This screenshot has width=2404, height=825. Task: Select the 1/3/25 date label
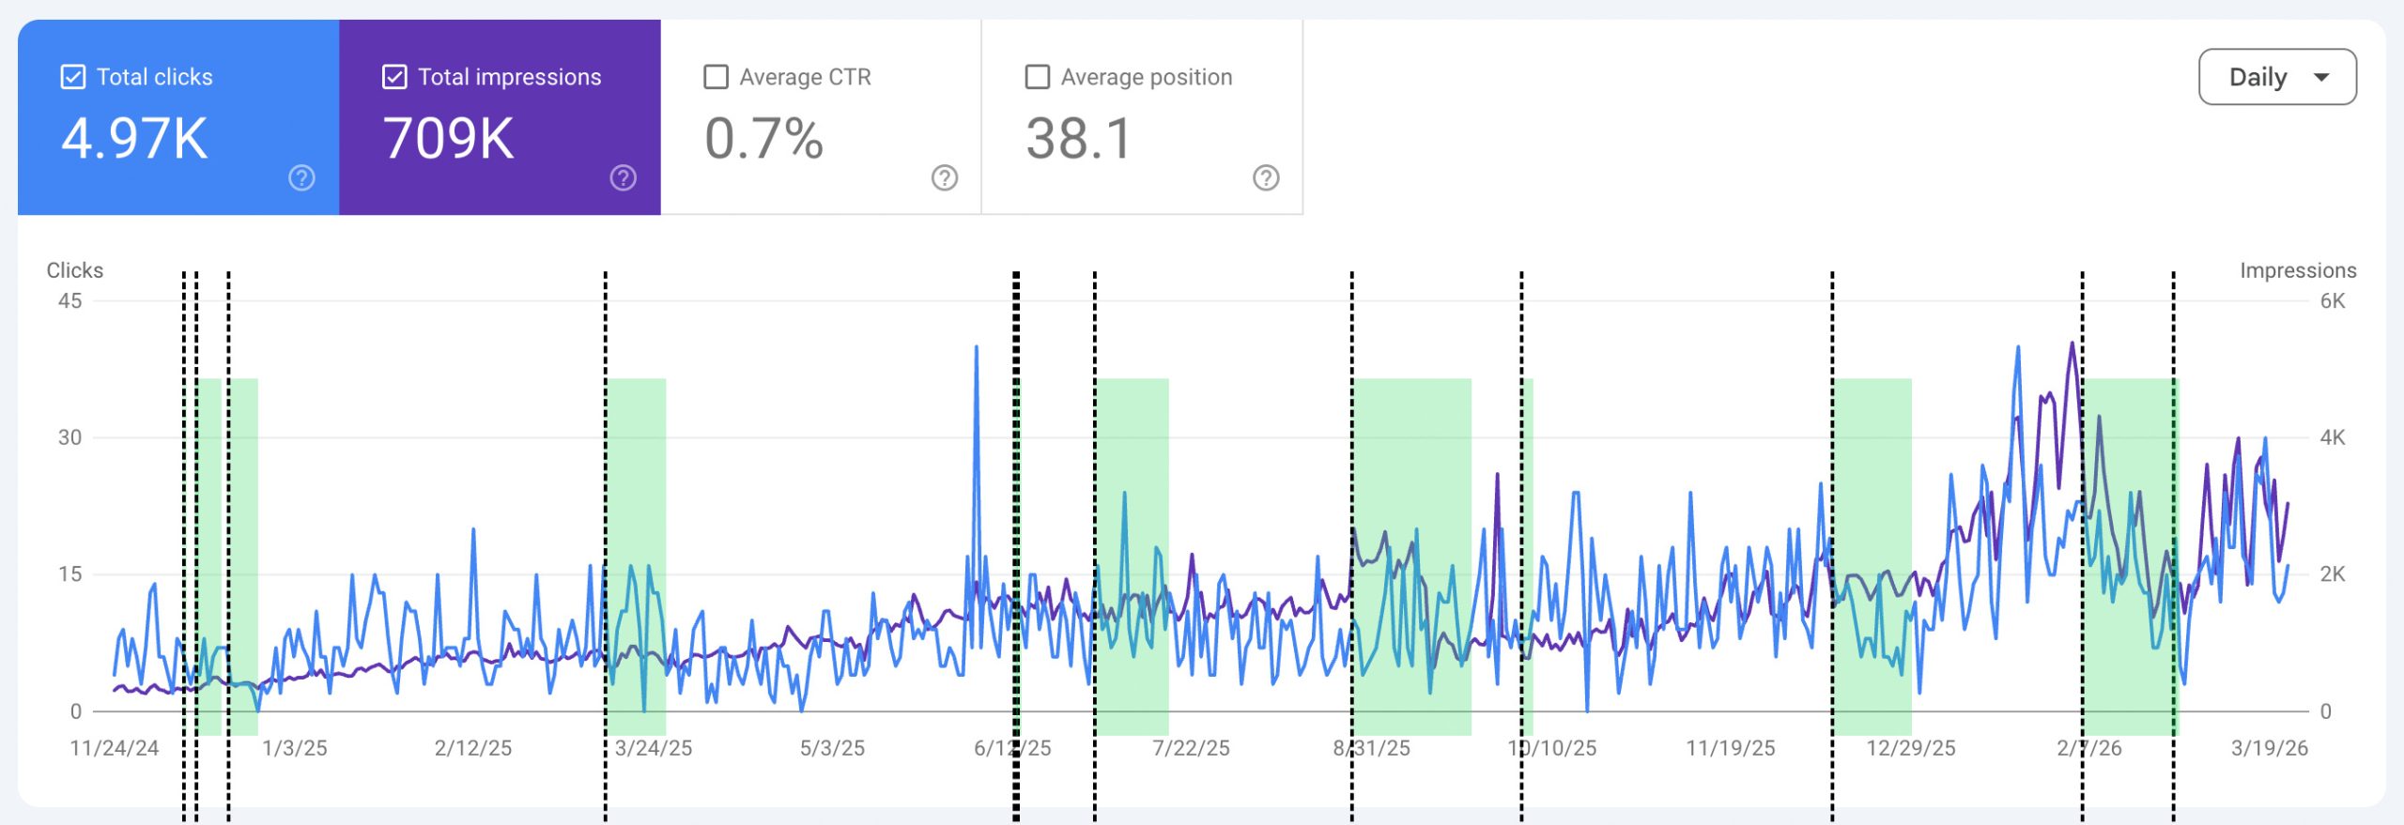click(x=295, y=748)
